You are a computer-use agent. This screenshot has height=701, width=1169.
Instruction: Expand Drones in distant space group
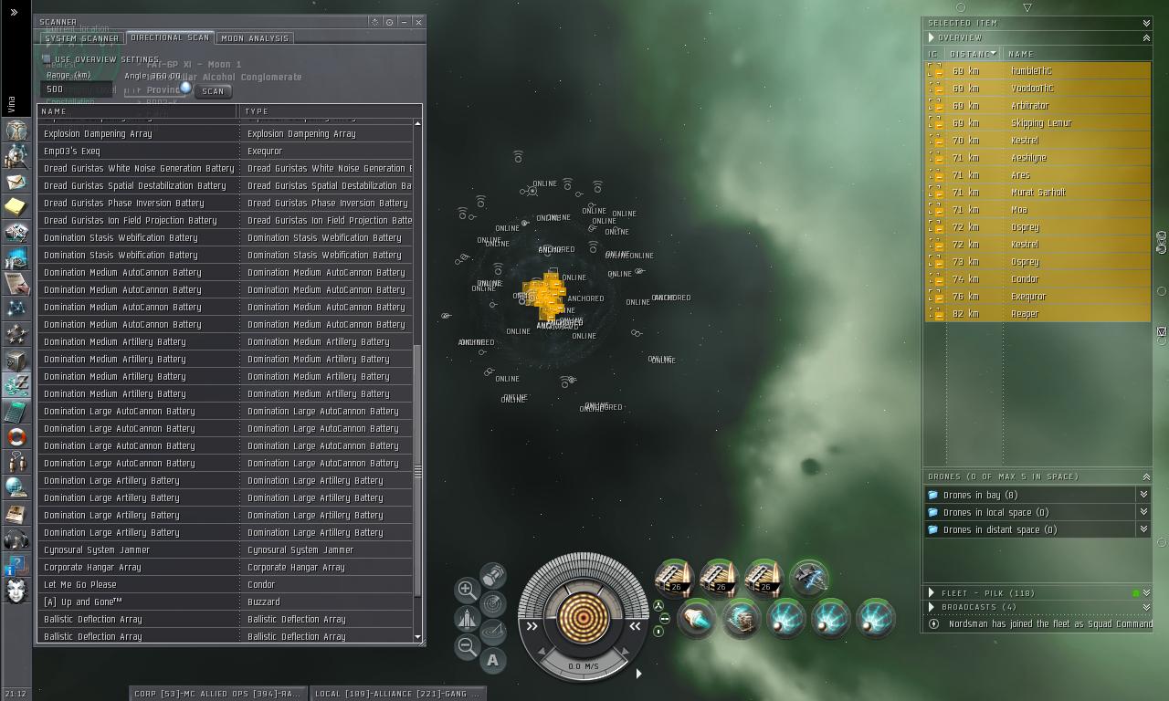tap(1143, 529)
